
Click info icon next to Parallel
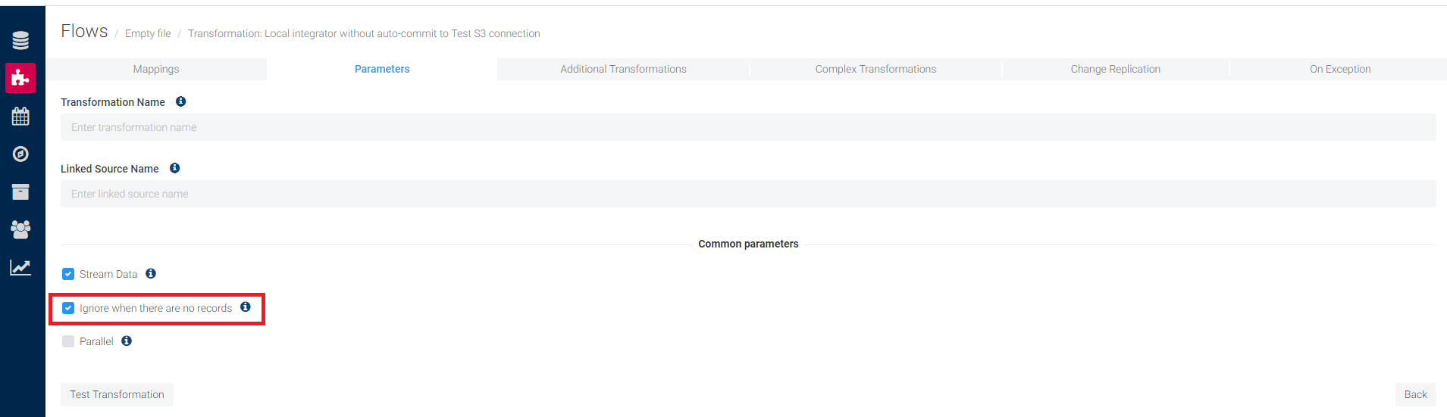(x=127, y=341)
